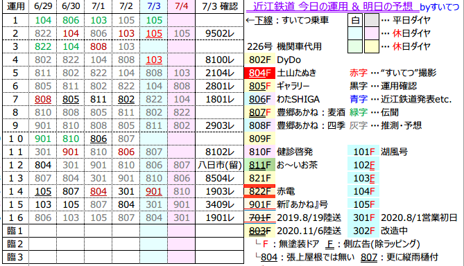464x266 pixels.
Task: Click the 104F legend cell
Action: click(x=363, y=191)
